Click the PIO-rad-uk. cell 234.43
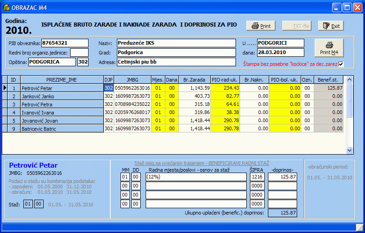 point(225,88)
